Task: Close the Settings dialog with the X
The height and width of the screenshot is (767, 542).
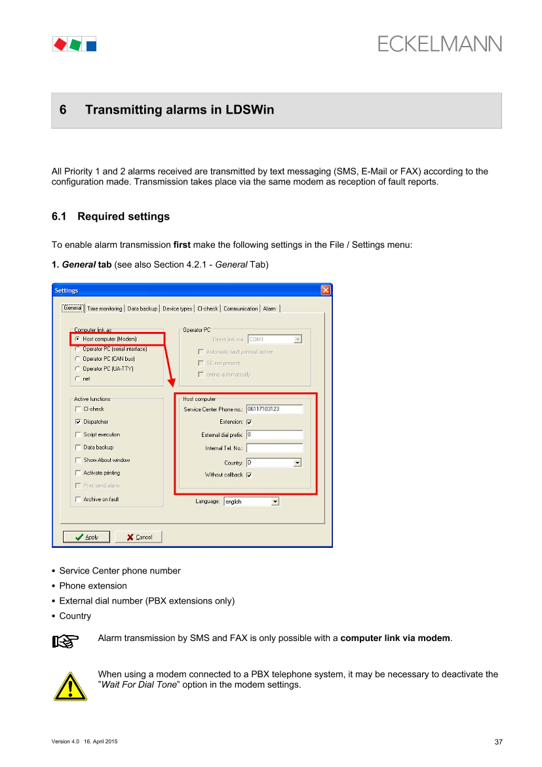Action: [x=325, y=290]
